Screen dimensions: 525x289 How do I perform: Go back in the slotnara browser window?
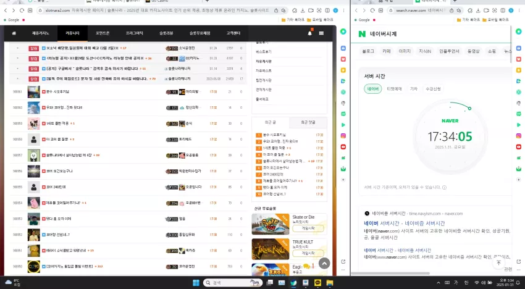(x=6, y=10)
